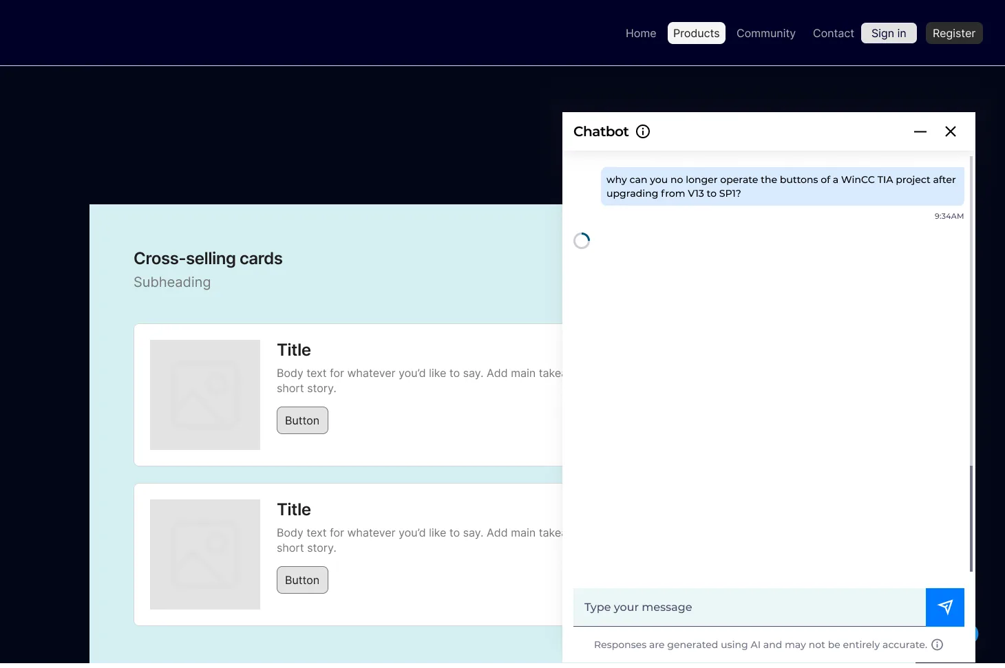Click the second card's image placeholder
This screenshot has height=668, width=1005.
(x=205, y=554)
